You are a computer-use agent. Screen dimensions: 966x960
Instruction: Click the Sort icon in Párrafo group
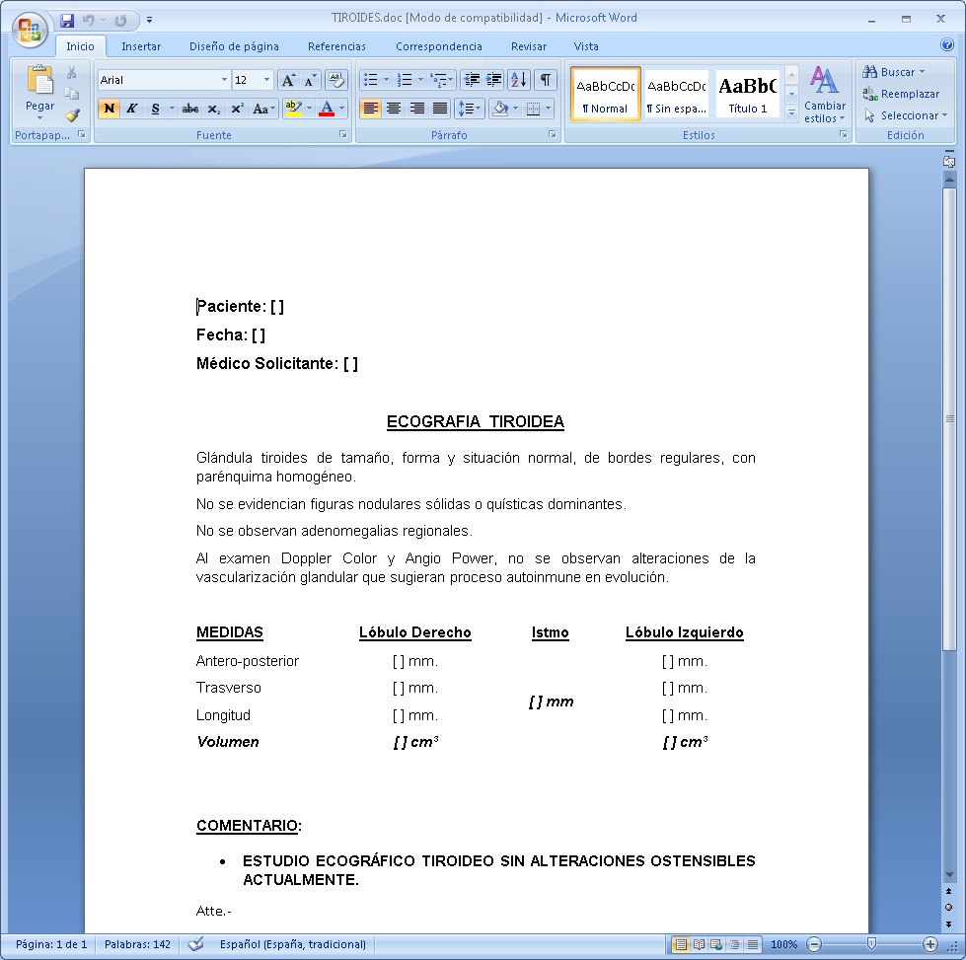(520, 80)
